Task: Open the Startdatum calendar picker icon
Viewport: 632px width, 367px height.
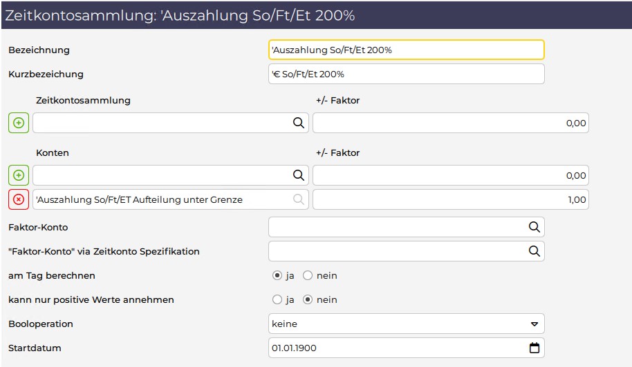Action: click(x=534, y=348)
